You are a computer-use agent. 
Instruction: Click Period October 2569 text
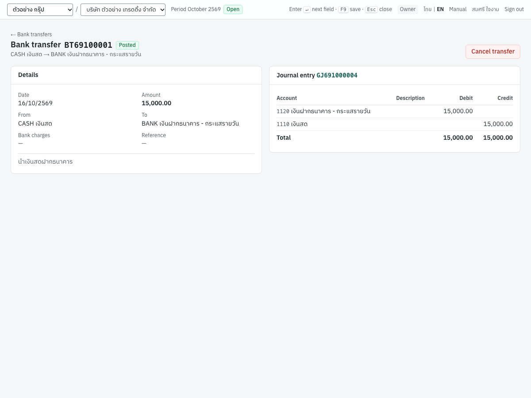(x=196, y=9)
